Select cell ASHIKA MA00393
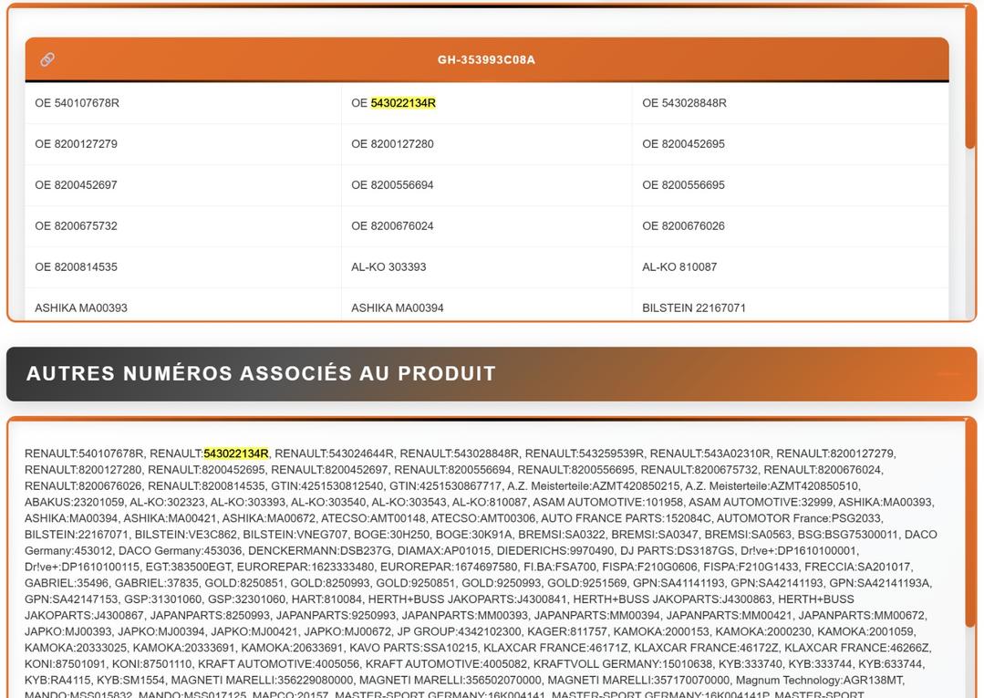The width and height of the screenshot is (984, 698). pyautogui.click(x=182, y=305)
